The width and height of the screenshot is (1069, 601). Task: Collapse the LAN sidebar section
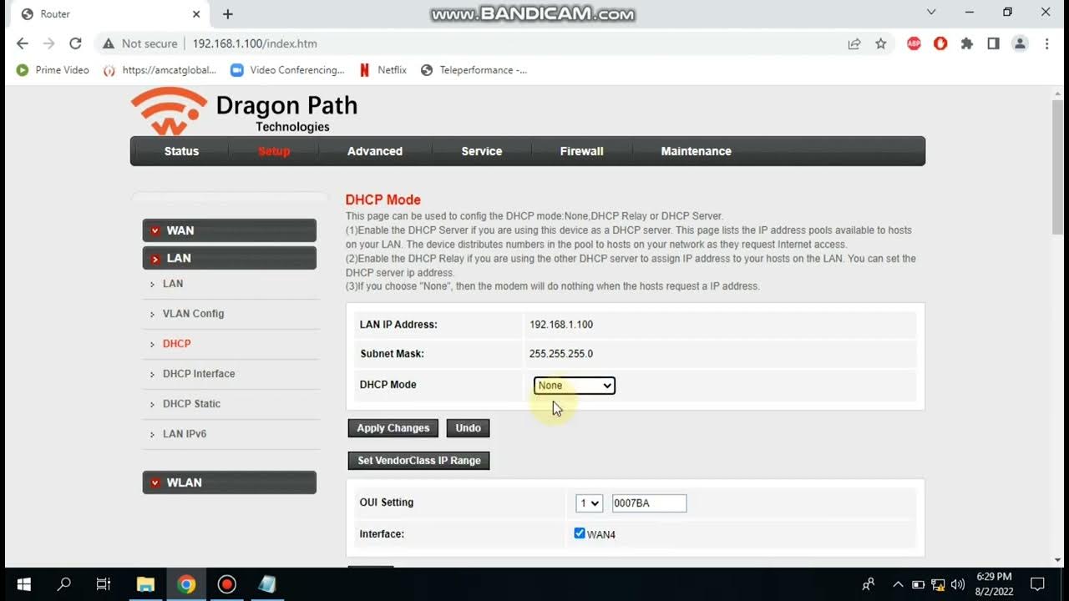pos(230,258)
